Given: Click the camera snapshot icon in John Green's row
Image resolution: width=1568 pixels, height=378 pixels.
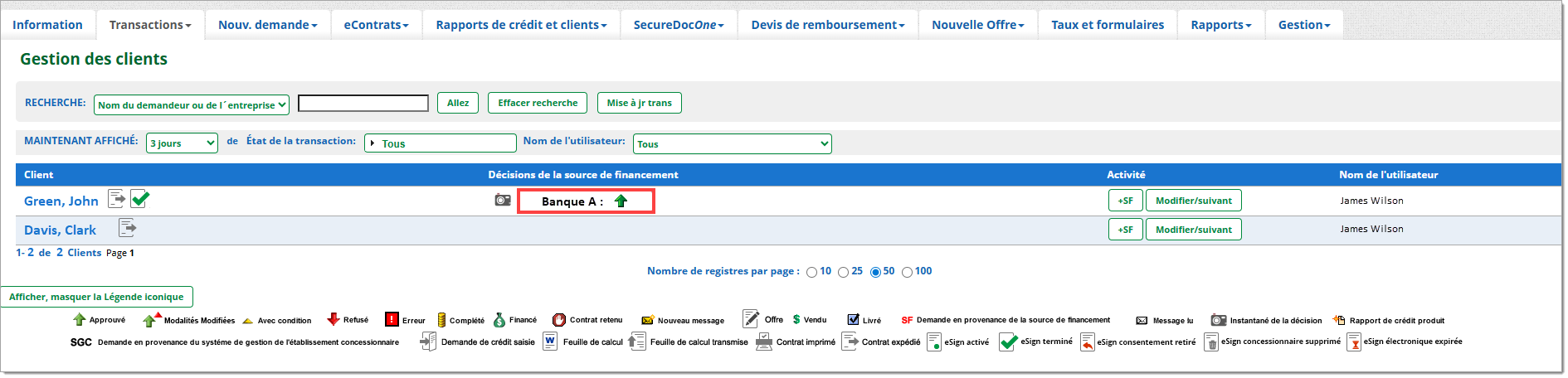Looking at the screenshot, I should (x=503, y=200).
